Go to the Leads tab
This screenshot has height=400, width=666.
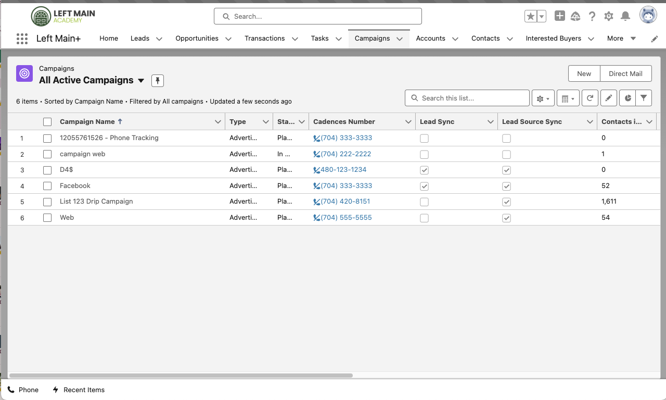click(140, 39)
